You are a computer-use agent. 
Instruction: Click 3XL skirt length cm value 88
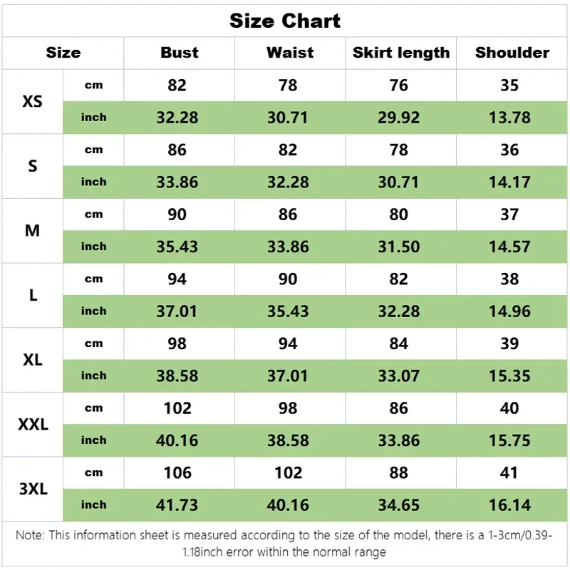tap(399, 473)
